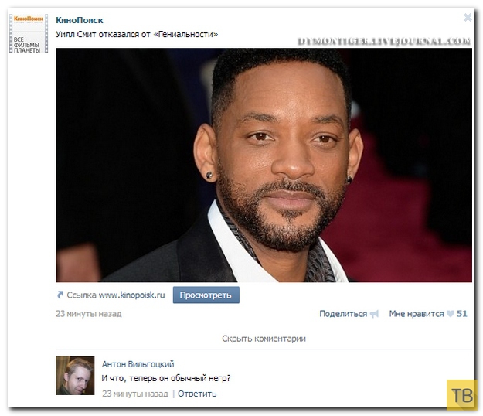Click Ответить under the comment

[197, 394]
